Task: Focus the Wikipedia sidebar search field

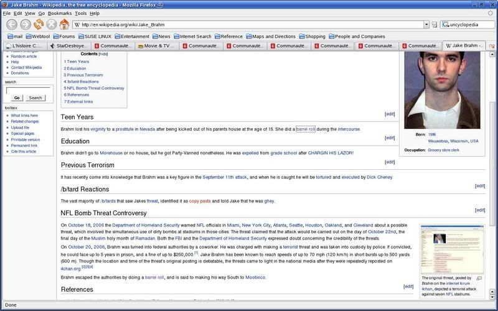Action: click(x=28, y=90)
